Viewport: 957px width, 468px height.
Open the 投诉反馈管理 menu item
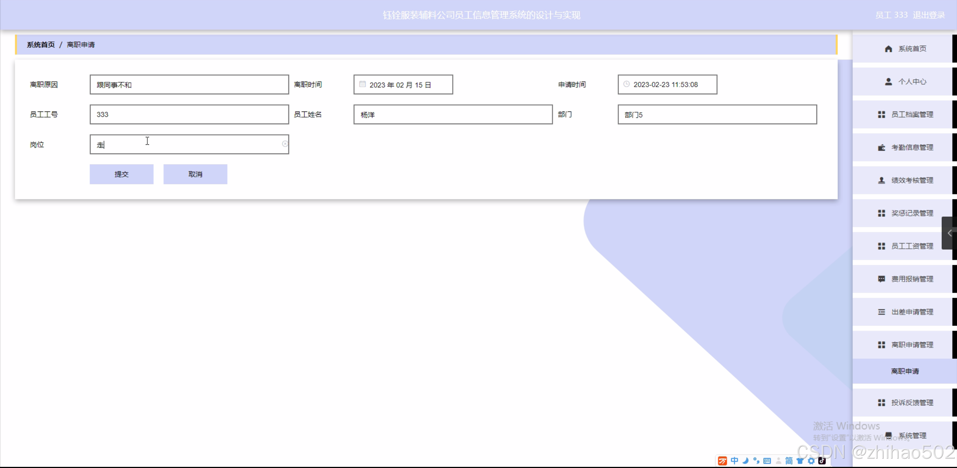click(x=912, y=403)
